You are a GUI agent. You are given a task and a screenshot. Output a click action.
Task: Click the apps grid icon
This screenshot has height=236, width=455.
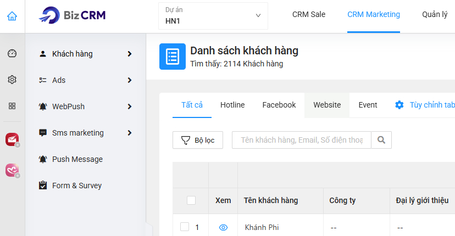12,106
